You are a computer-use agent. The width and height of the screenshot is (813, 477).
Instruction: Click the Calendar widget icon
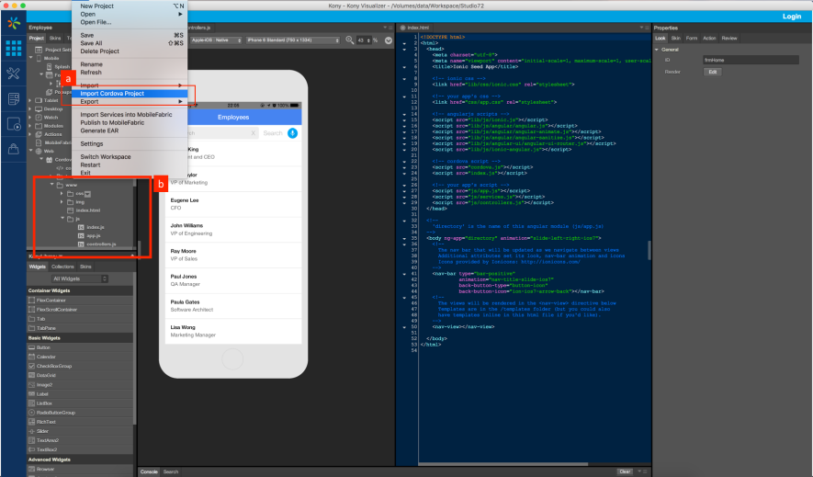31,357
